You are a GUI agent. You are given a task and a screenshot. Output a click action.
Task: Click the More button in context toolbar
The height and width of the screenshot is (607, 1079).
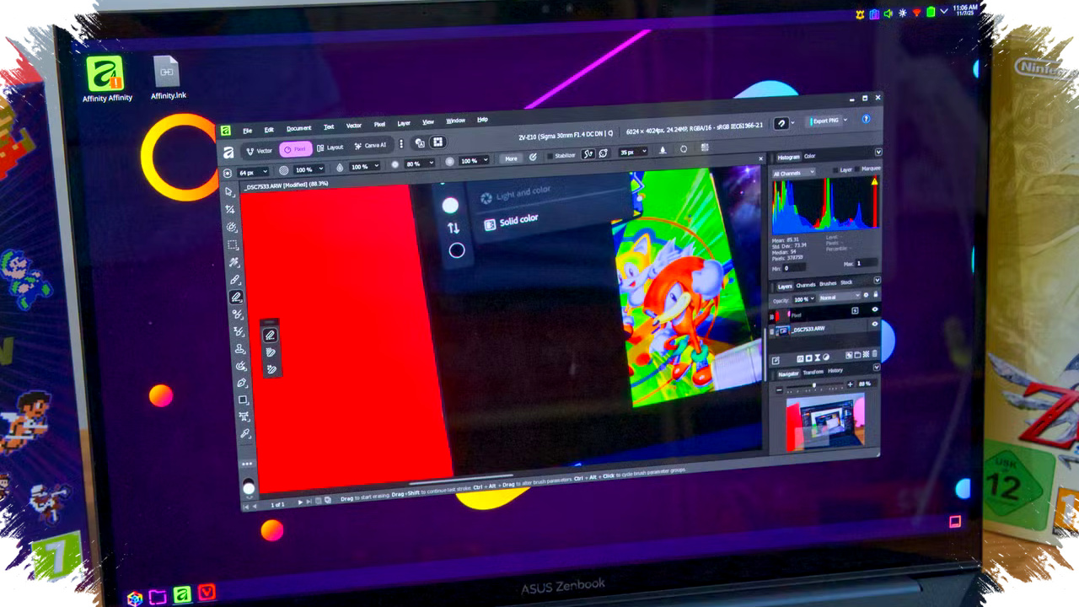coord(511,158)
